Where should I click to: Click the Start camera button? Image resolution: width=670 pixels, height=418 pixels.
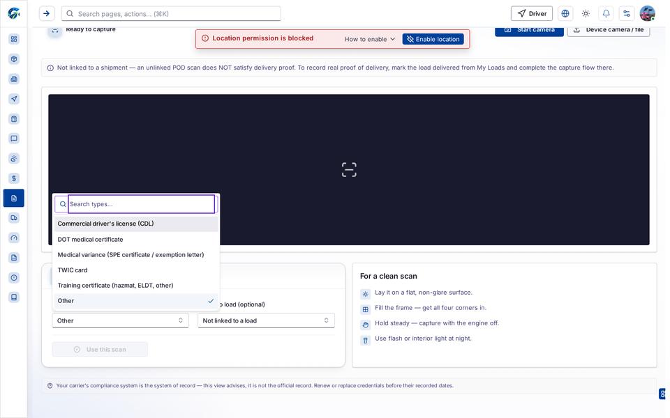coord(530,31)
